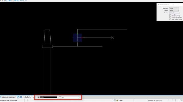Viewport: 183px width, 102px height.
Task: Toggle view 5 button
Action: click(x=28, y=97)
